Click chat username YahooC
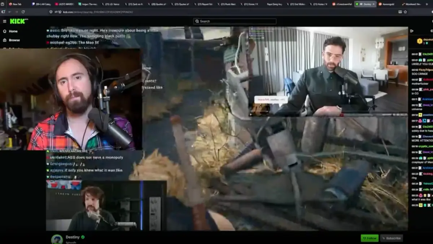This screenshot has width=433, height=244. point(428,184)
